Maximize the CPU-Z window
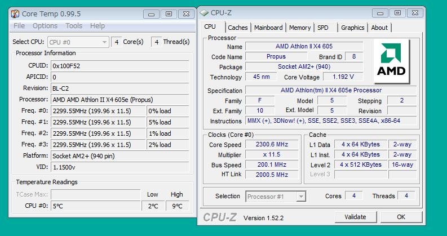Screen dimensions: 447x236 point(398,13)
